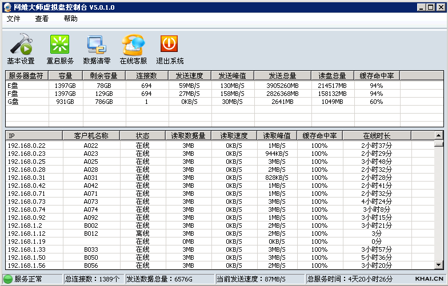448x286 pixels.
Task: Sort by 客户机名称 column header
Action: click(91, 136)
